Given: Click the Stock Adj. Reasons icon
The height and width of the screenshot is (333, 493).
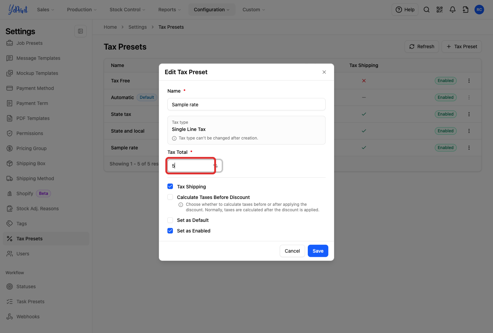Looking at the screenshot, I should click(x=10, y=209).
